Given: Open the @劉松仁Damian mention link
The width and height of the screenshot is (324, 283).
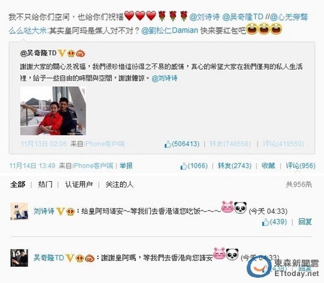Looking at the screenshot, I should 170,31.
